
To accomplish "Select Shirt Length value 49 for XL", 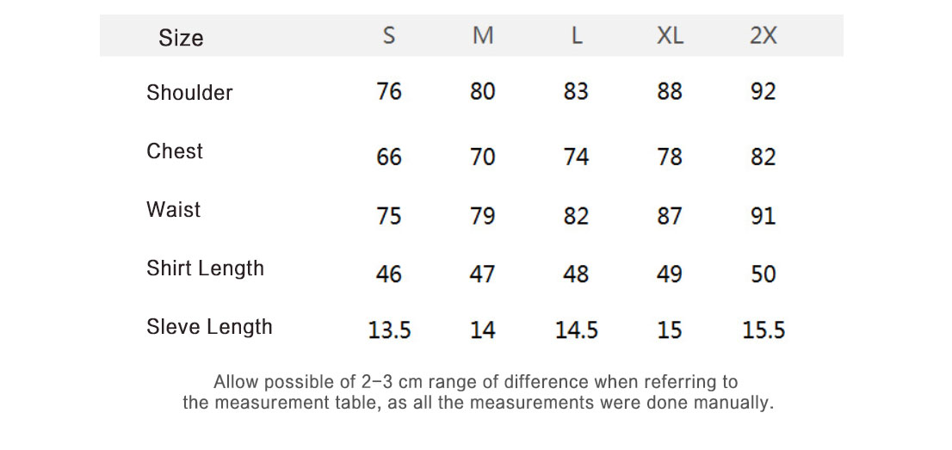I will pos(670,274).
